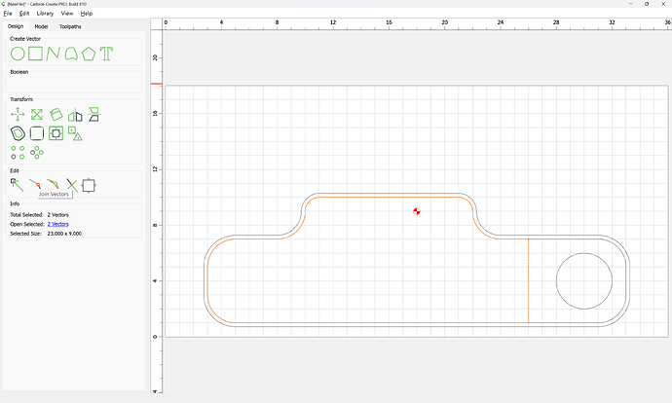The height and width of the screenshot is (403, 672).
Task: Click the Join Vectors icon
Action: coord(35,185)
